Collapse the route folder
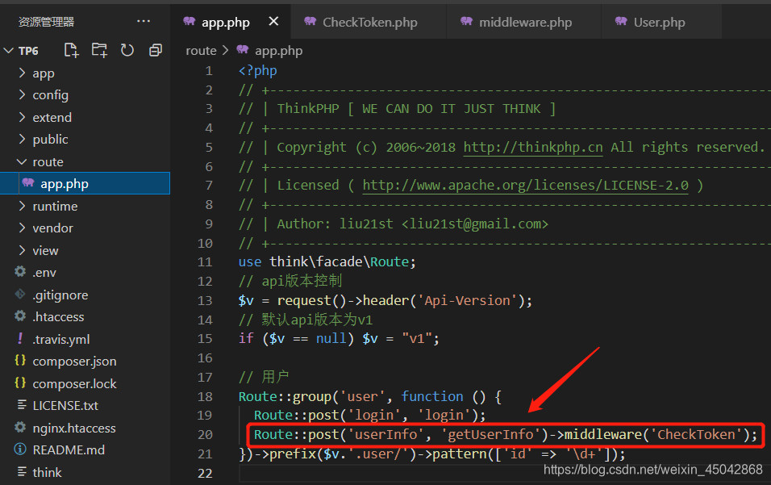The width and height of the screenshot is (771, 485). pyautogui.click(x=48, y=162)
